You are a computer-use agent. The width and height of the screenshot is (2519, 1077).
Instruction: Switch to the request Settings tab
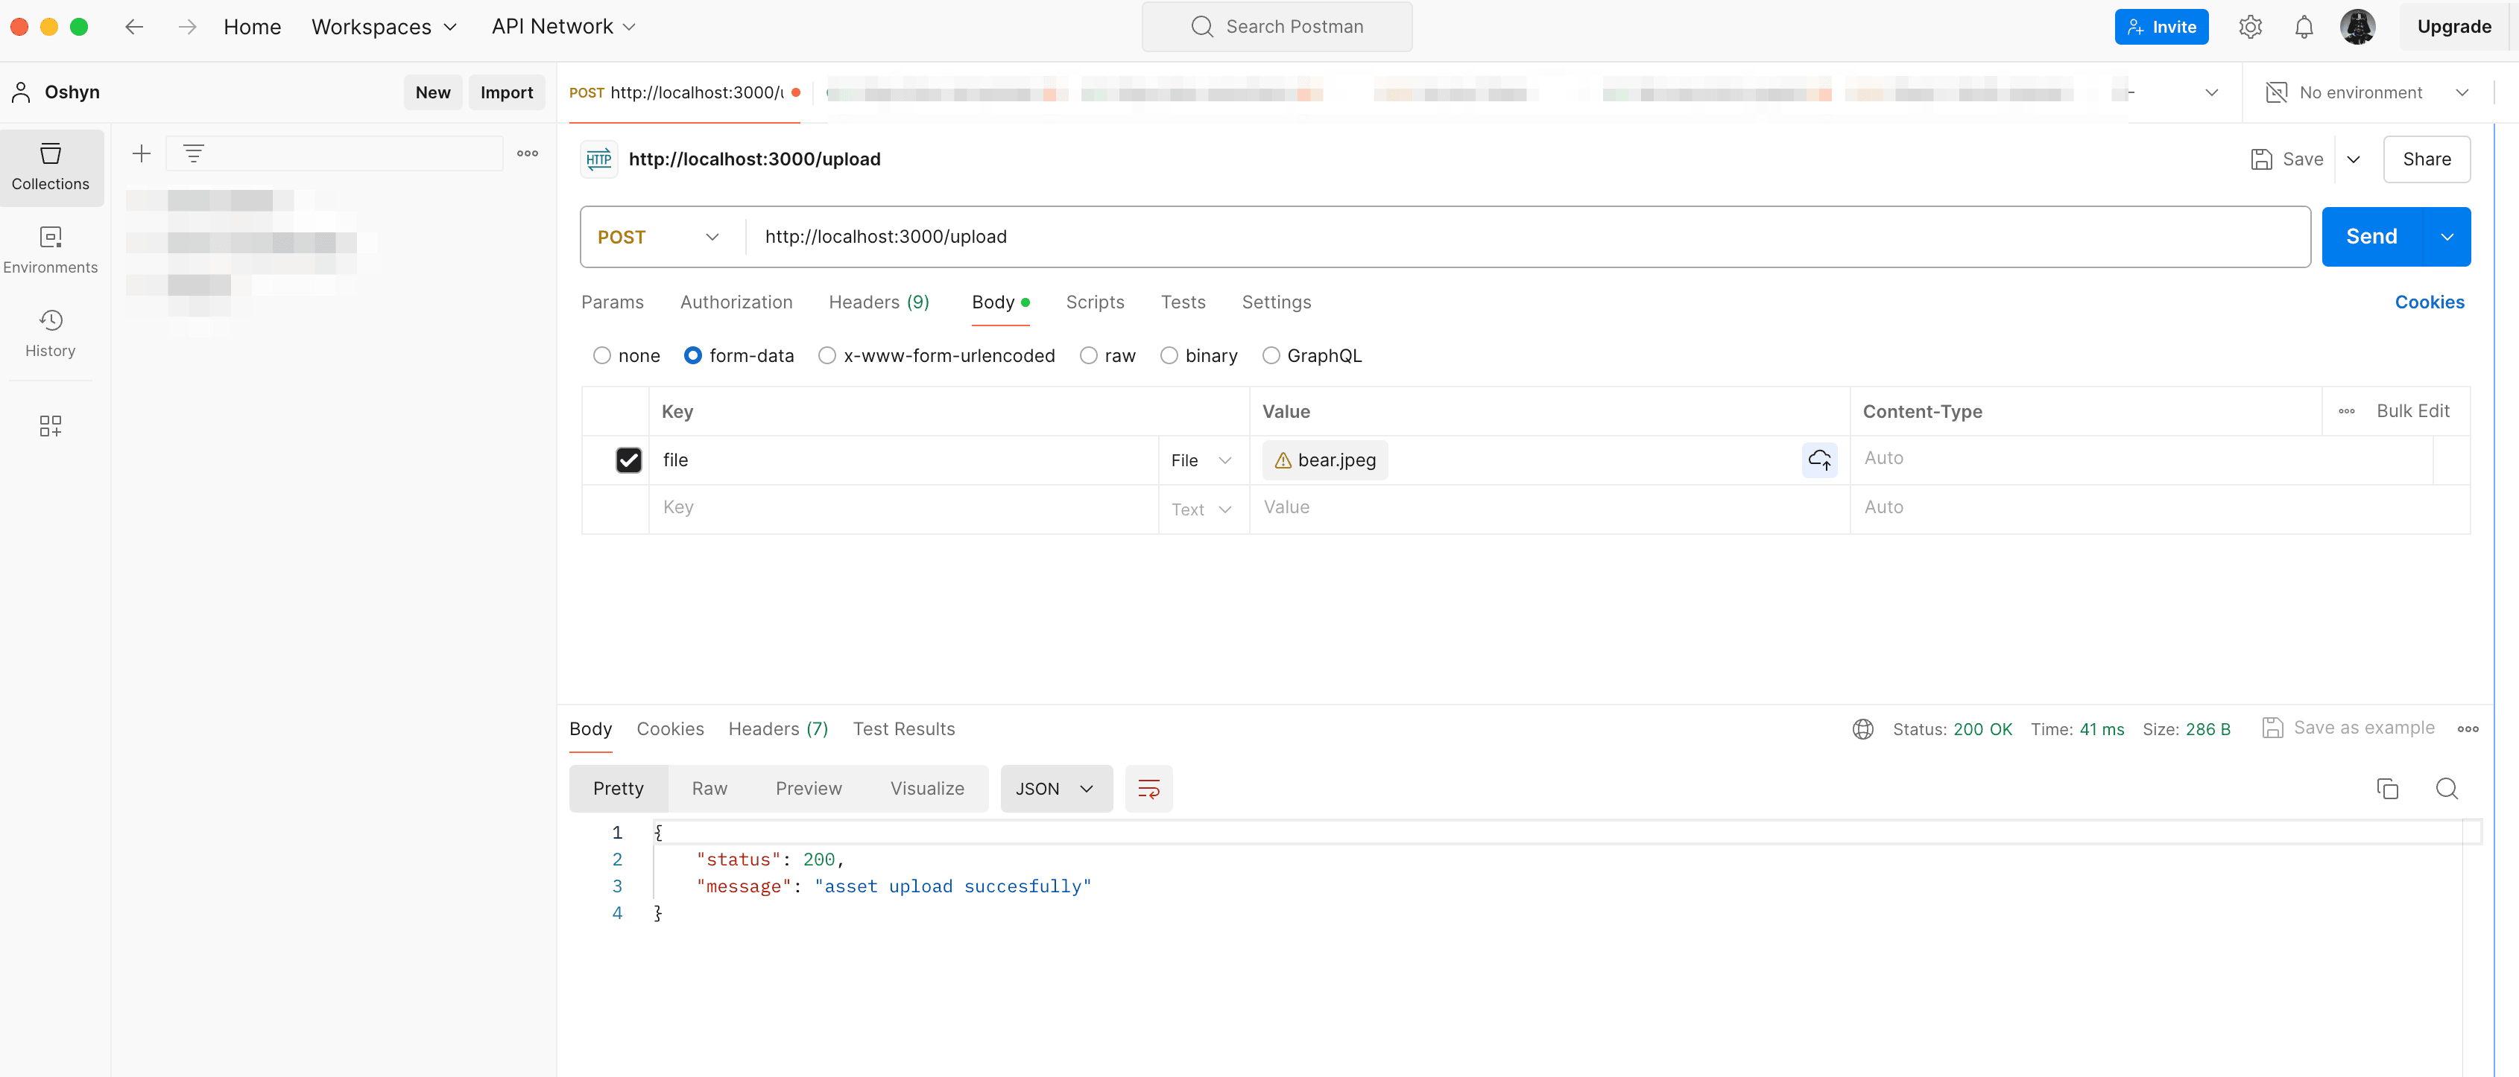1276,302
